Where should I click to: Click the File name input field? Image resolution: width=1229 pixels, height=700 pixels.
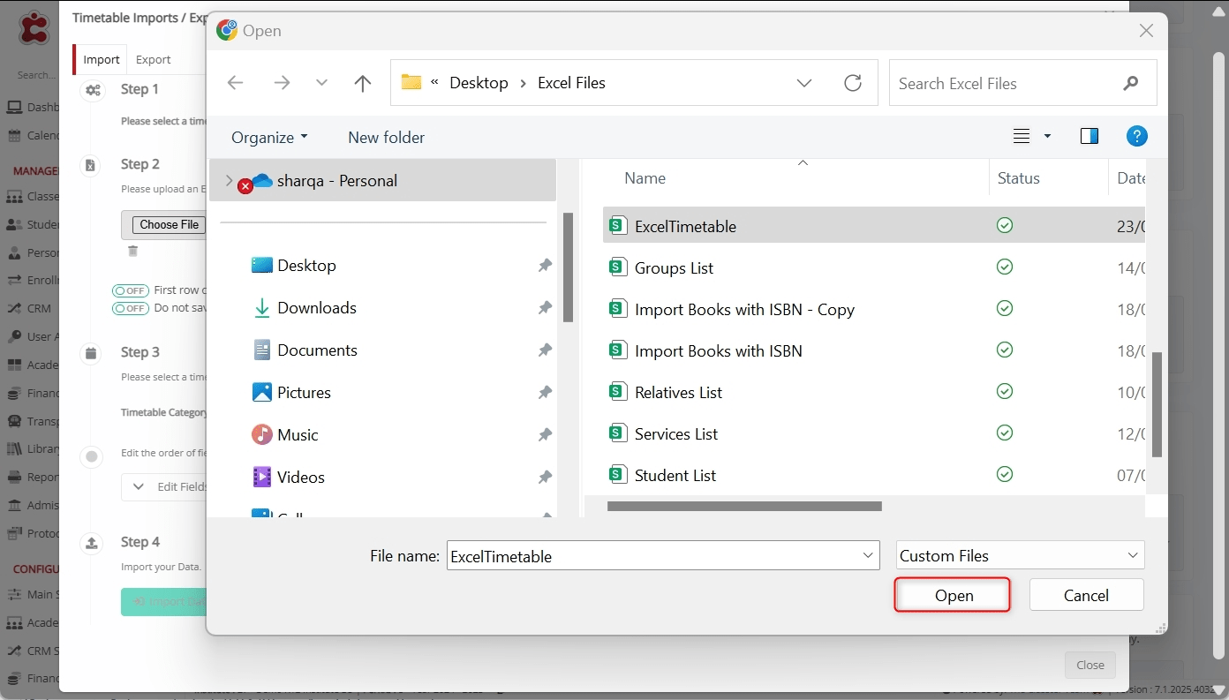coord(652,556)
